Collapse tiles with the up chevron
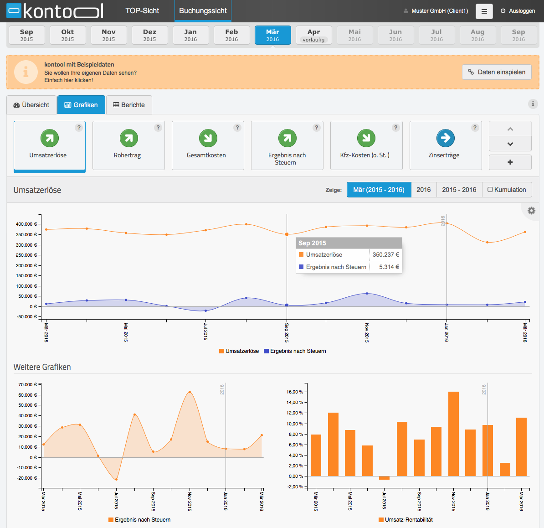Image resolution: width=544 pixels, height=528 pixels. click(510, 129)
